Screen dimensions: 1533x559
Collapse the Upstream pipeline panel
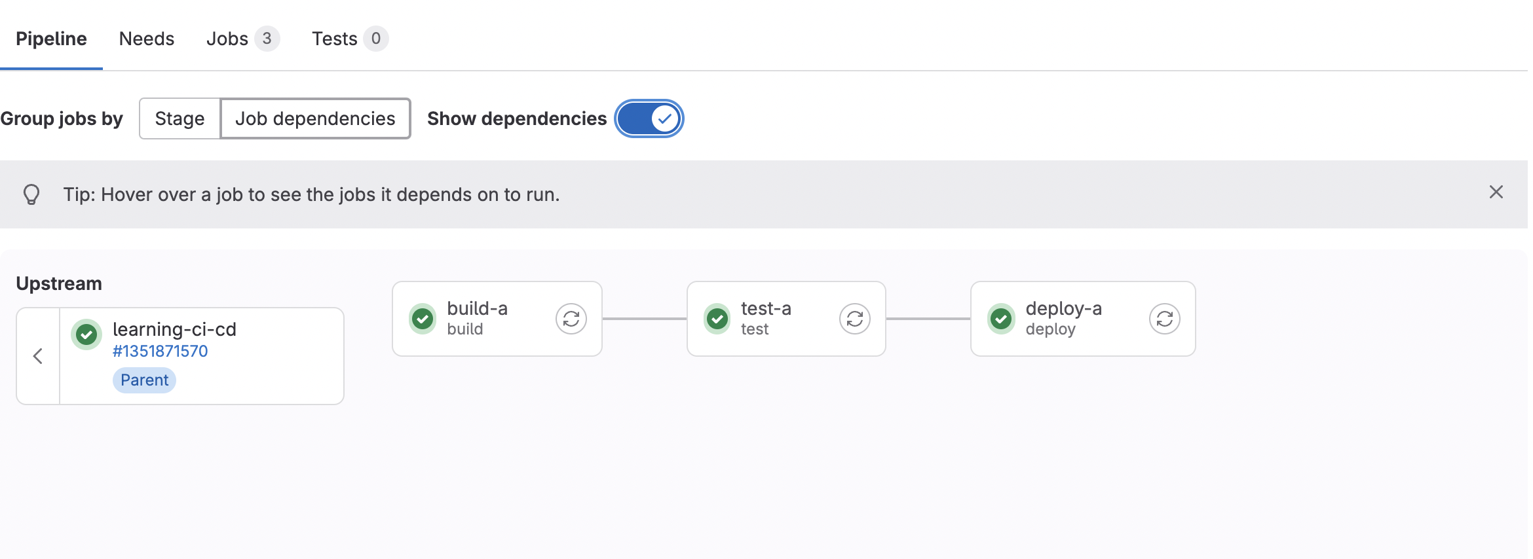point(37,356)
